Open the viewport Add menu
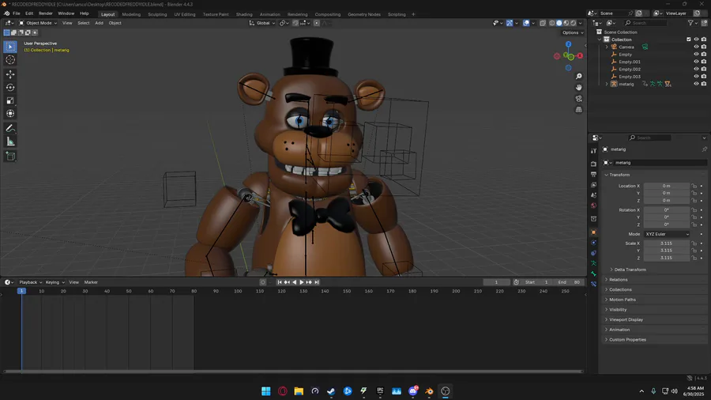The image size is (711, 400). click(99, 23)
